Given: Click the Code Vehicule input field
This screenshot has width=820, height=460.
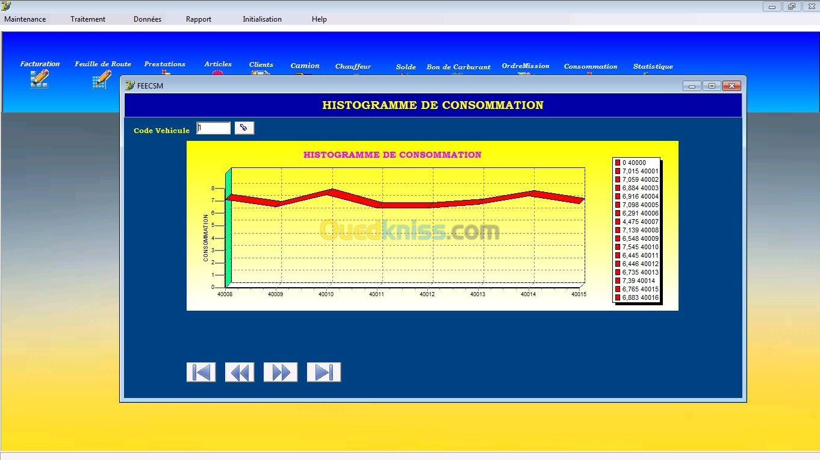Looking at the screenshot, I should pos(214,128).
